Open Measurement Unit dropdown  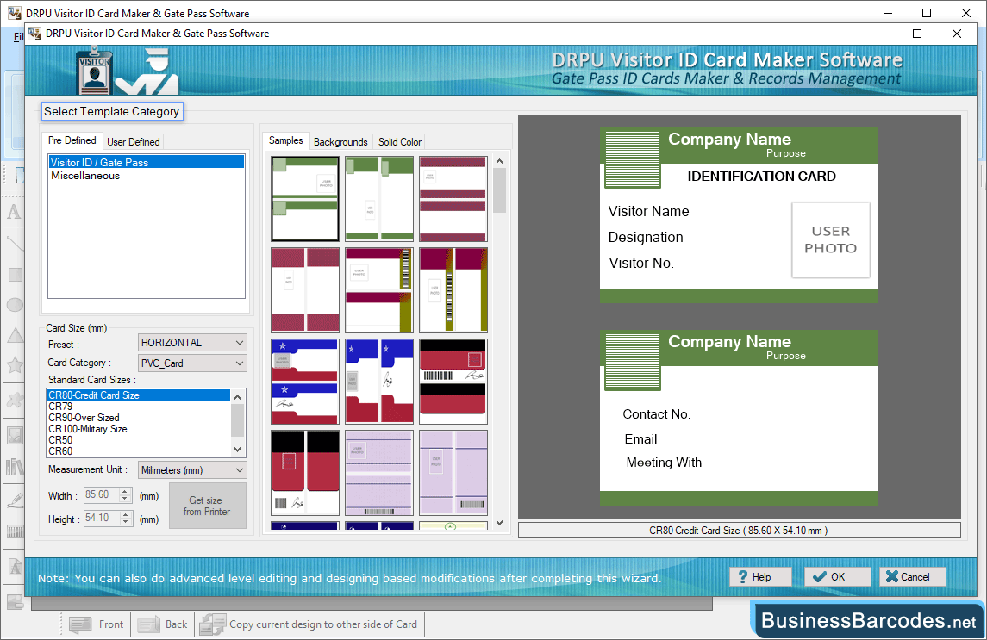click(x=192, y=470)
